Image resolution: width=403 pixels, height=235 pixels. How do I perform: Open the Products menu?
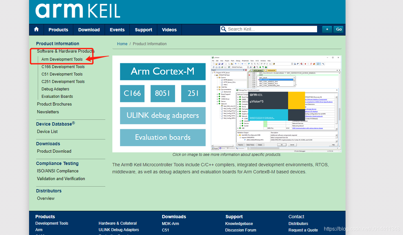click(x=58, y=30)
